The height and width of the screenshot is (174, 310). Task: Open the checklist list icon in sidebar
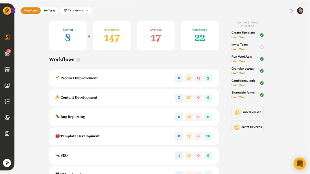click(7, 101)
